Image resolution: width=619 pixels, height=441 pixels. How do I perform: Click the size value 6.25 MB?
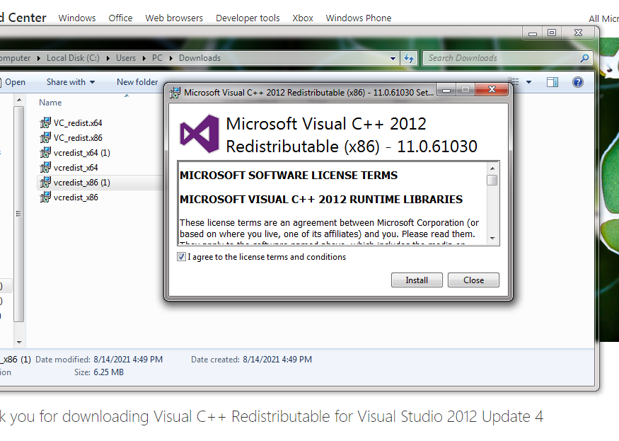(108, 372)
